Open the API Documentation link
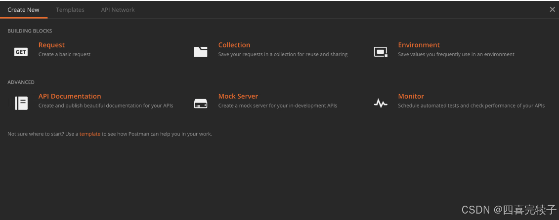 click(x=70, y=96)
